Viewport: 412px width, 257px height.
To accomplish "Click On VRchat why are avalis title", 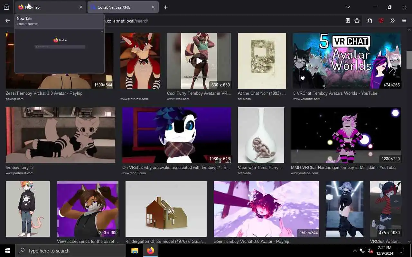I will point(176,167).
